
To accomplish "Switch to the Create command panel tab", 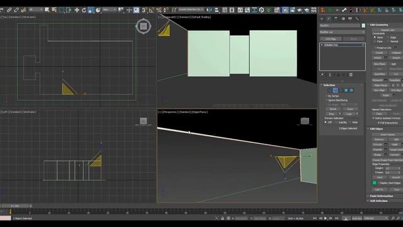I will click(322, 19).
